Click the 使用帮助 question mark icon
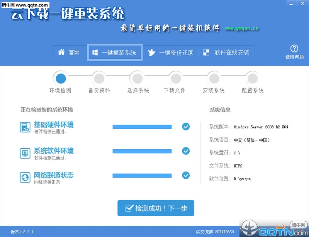Image resolution: width=309 pixels, height=237 pixels. click(294, 49)
